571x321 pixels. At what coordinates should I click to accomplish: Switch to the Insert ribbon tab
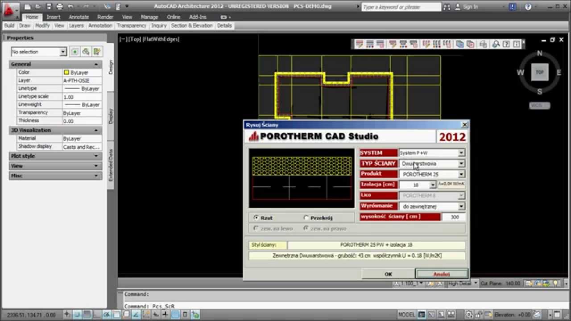click(x=54, y=17)
